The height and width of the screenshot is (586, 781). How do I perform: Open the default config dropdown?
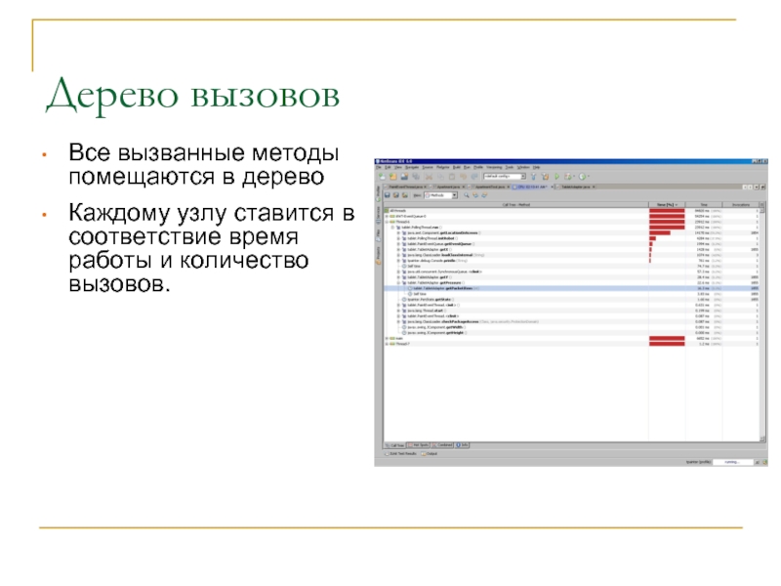pos(505,177)
